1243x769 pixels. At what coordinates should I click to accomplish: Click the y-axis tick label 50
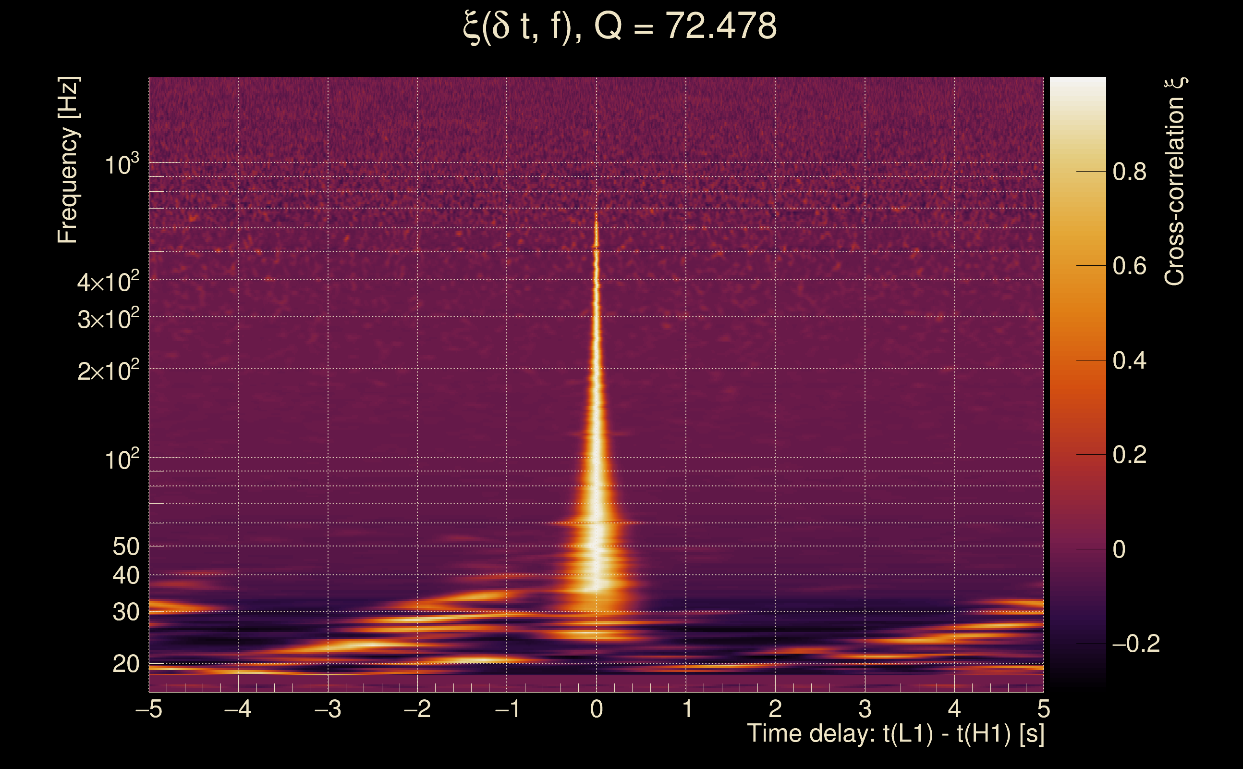[x=125, y=547]
